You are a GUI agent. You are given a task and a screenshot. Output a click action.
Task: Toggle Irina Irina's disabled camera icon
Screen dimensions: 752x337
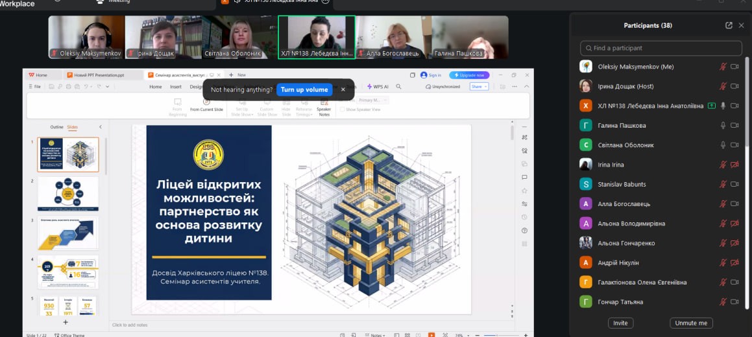click(x=735, y=165)
